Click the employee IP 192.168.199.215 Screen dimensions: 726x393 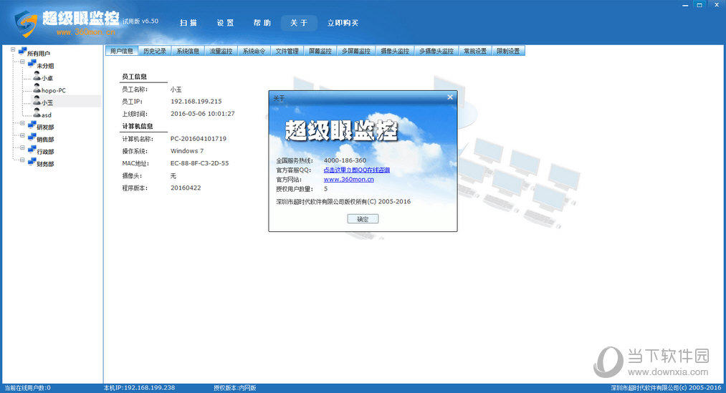point(196,101)
